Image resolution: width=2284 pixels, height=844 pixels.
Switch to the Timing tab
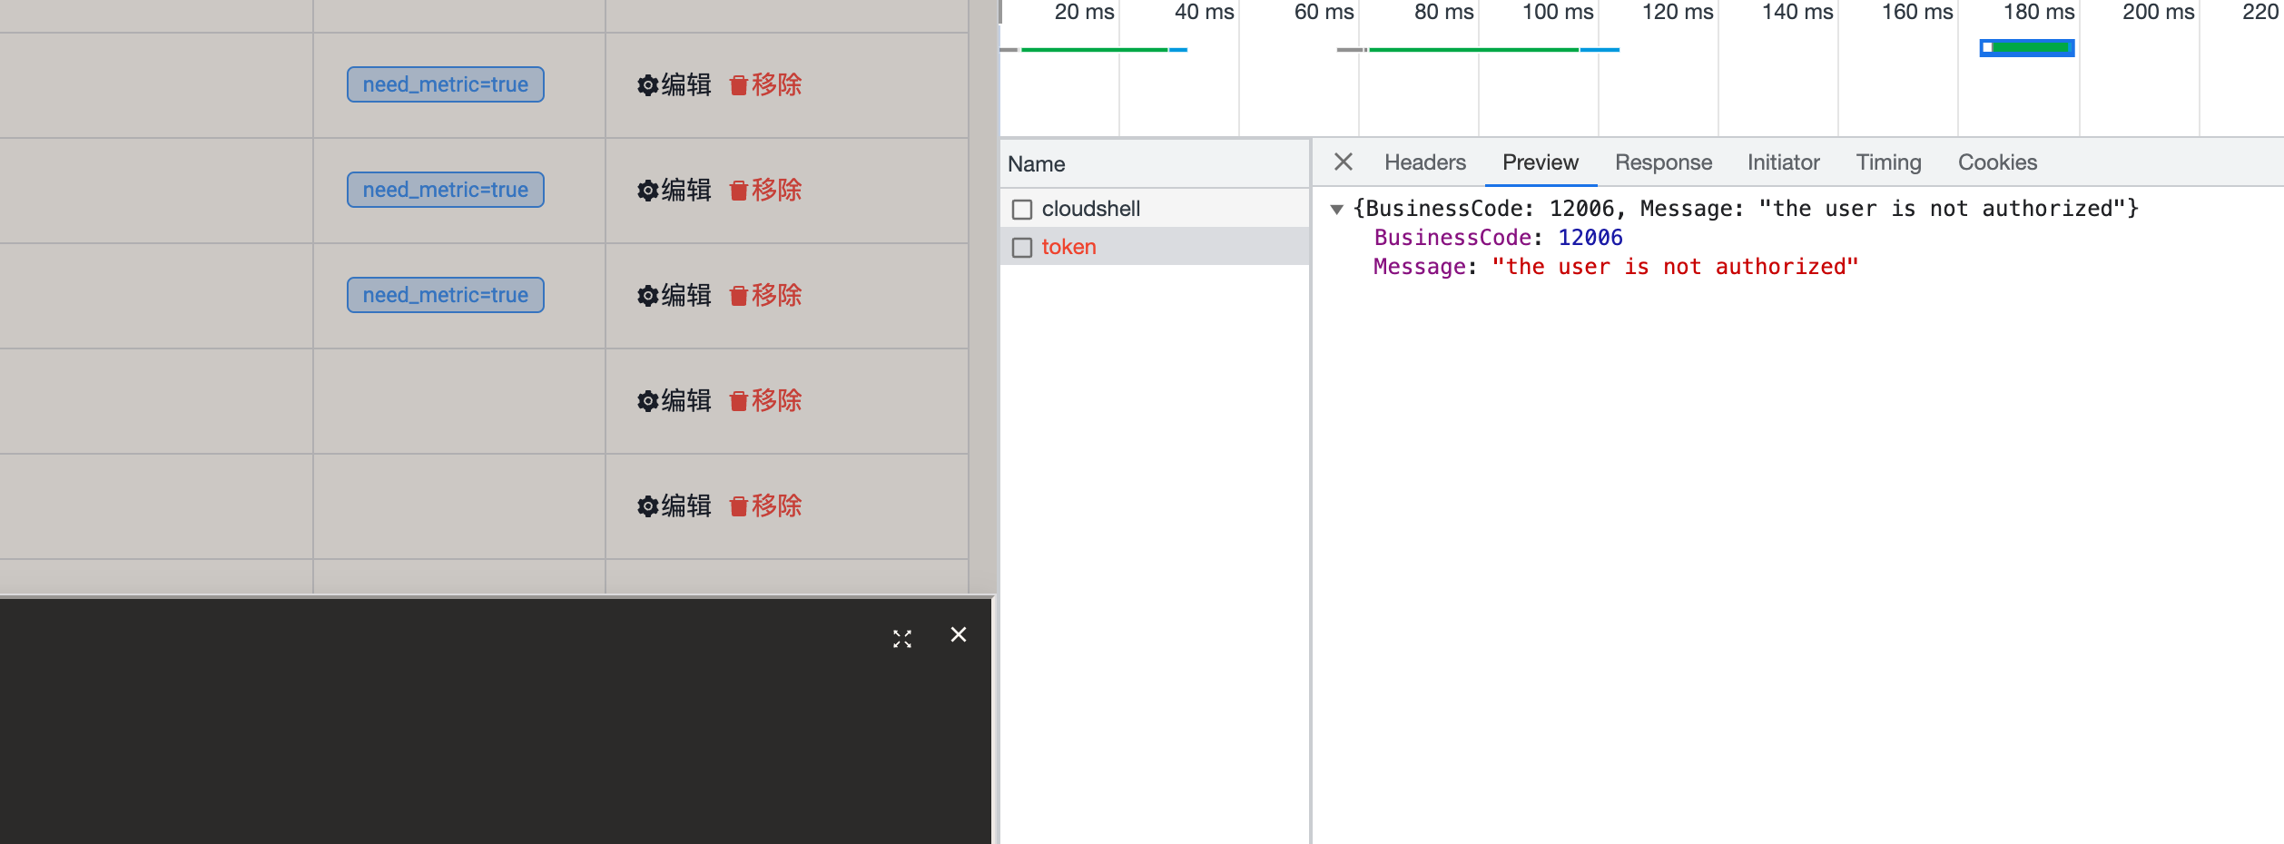click(x=1888, y=162)
